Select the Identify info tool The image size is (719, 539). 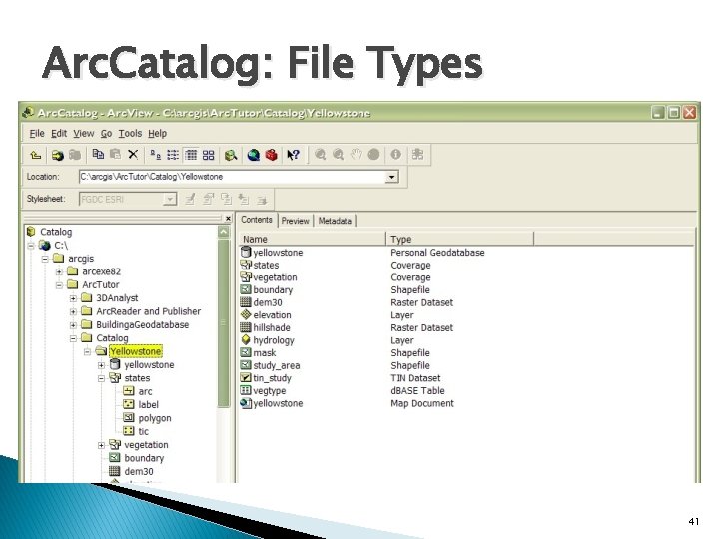(396, 155)
